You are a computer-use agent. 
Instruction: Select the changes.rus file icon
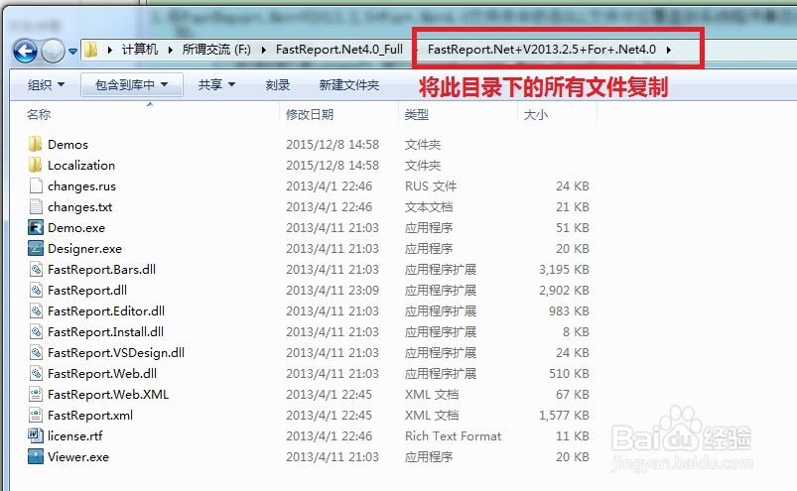[36, 185]
